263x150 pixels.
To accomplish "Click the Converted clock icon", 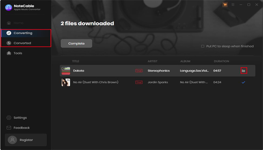I will pyautogui.click(x=9, y=43).
